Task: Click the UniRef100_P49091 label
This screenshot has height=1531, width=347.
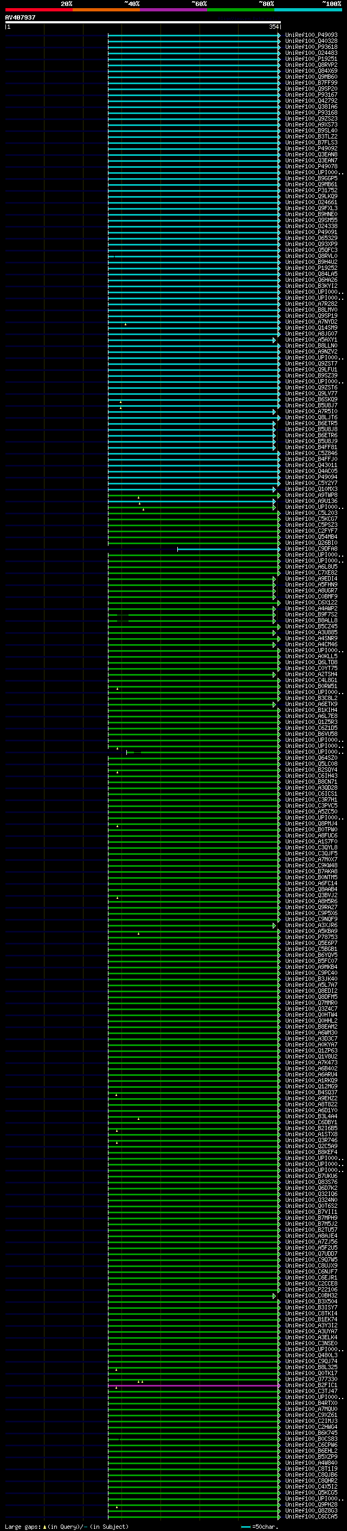Action: pyautogui.click(x=311, y=232)
